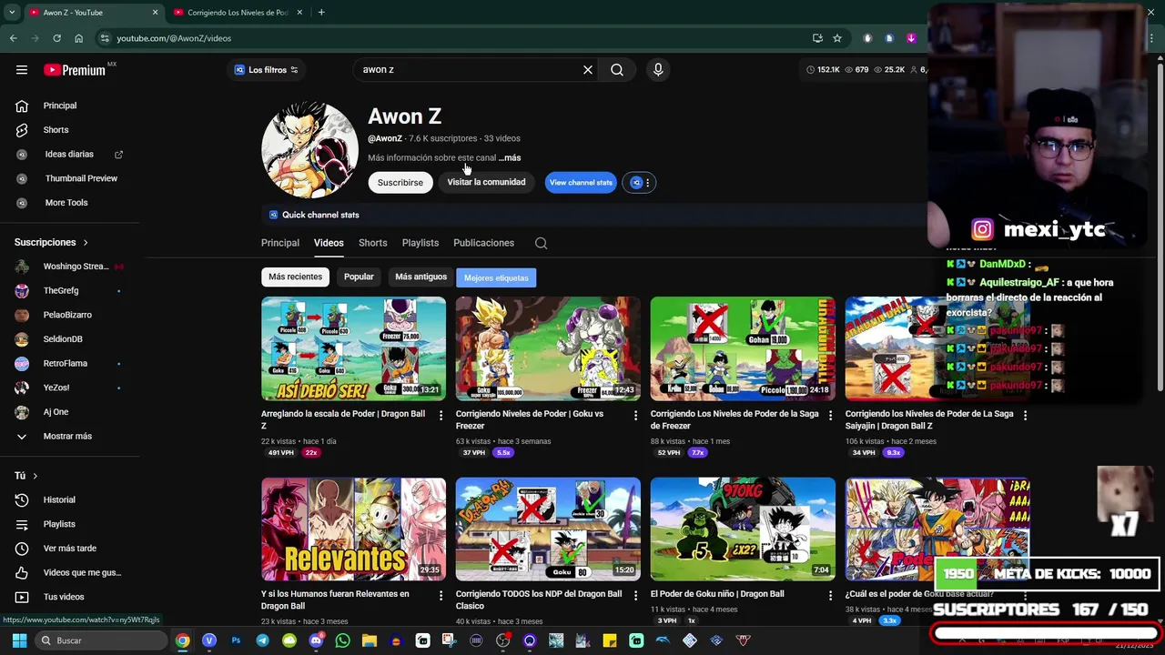1165x655 pixels.
Task: Open three-dot menu for Goku vs Freezer video
Action: pos(635,415)
